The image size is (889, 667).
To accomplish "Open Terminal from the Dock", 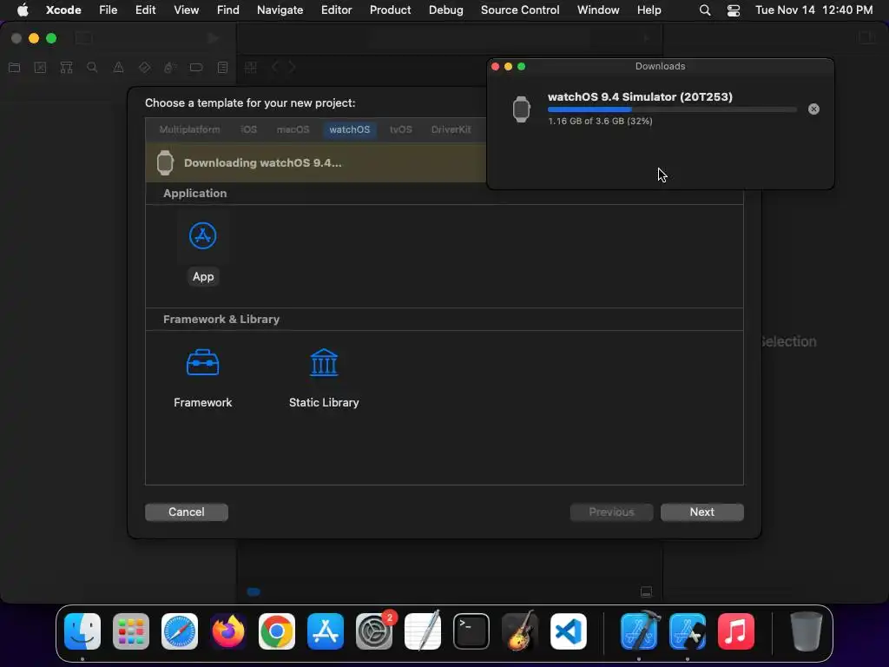I will tap(471, 631).
